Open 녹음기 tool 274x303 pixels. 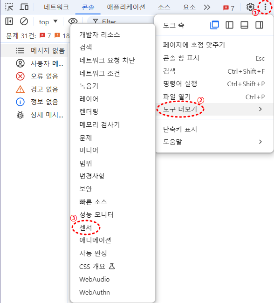(x=113, y=86)
